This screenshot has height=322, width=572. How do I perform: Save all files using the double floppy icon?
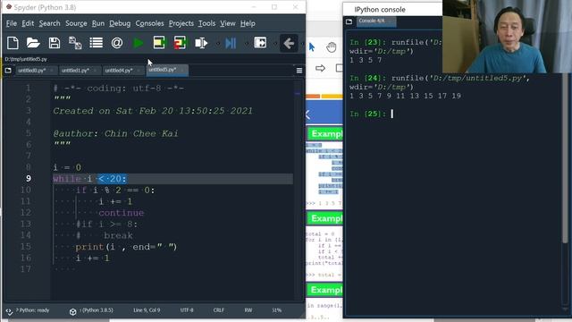point(75,43)
